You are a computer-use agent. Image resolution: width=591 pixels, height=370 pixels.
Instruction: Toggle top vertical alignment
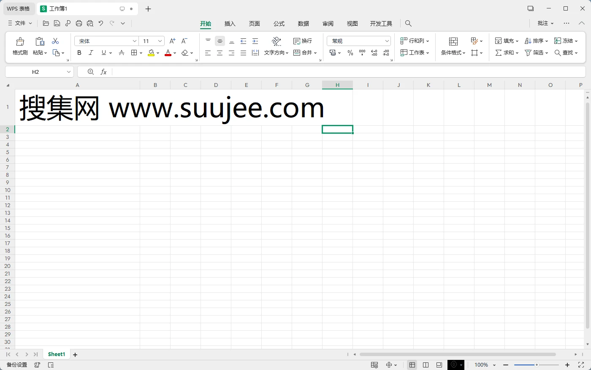click(x=208, y=41)
